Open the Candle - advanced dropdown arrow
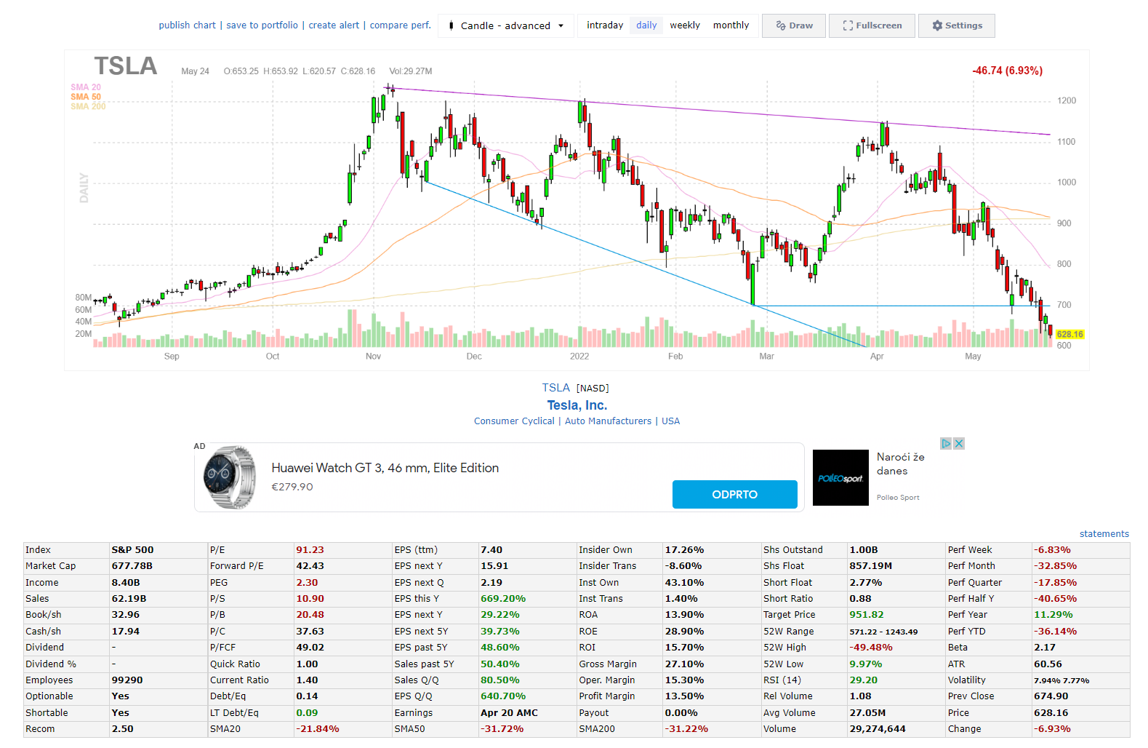Image resolution: width=1148 pixels, height=748 pixels. coord(561,25)
